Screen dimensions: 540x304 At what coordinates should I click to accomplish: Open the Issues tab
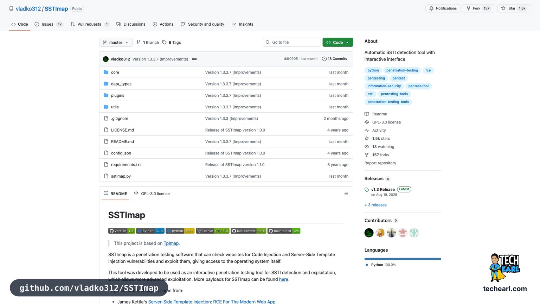pyautogui.click(x=49, y=24)
